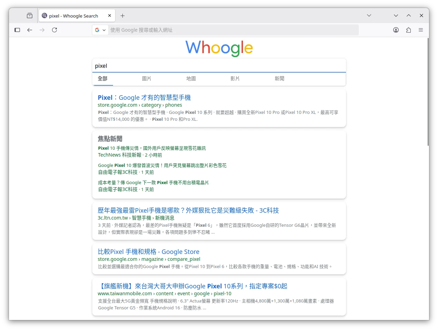Switch to the 圖片 results tab
The width and height of the screenshot is (438, 330).
(146, 79)
